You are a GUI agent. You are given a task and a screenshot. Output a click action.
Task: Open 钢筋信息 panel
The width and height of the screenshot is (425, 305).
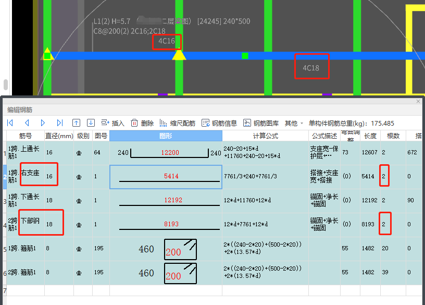tap(219, 123)
